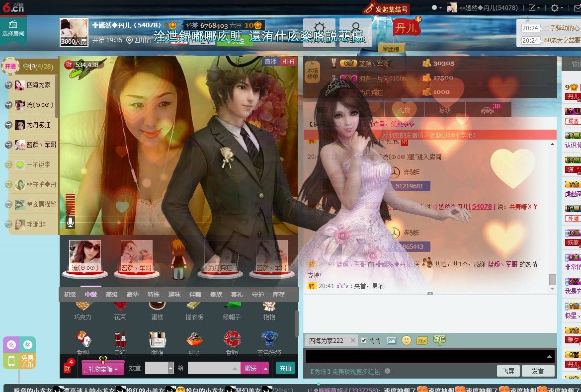Switch to the 高级 gift tab
581x392 pixels.
coord(111,294)
